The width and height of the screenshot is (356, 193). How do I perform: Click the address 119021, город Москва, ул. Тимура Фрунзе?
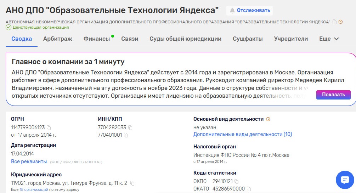[x=59, y=183]
